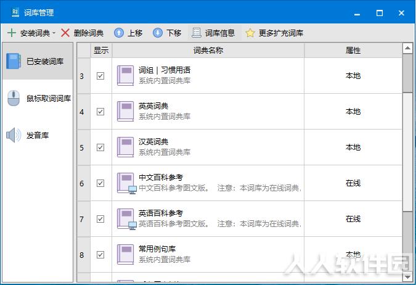Click the online book icon for 英语百科参考
The width and height of the screenshot is (416, 285).
(126, 219)
